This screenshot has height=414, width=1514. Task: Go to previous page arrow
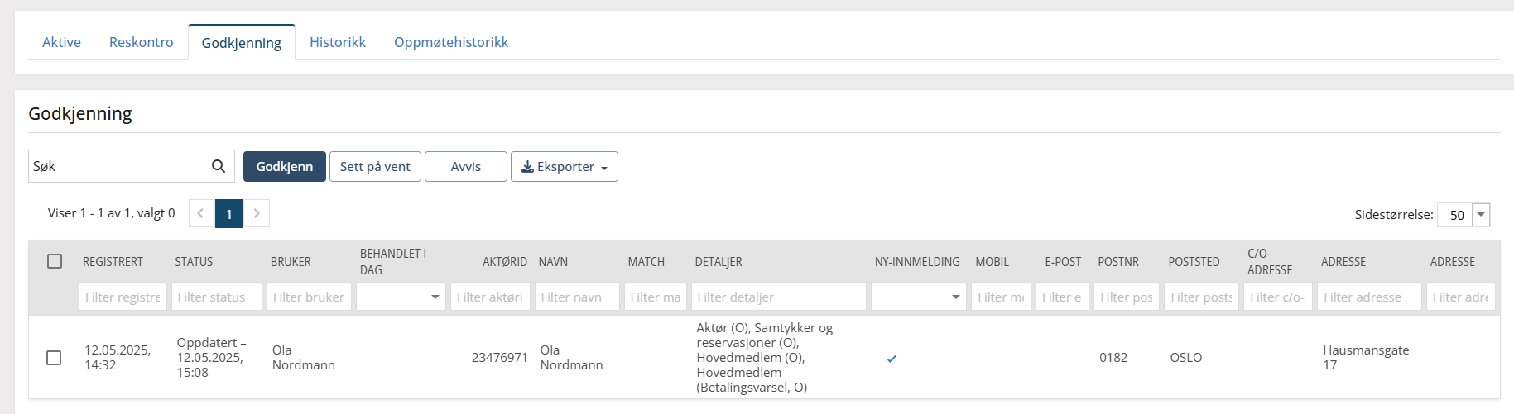(x=201, y=213)
